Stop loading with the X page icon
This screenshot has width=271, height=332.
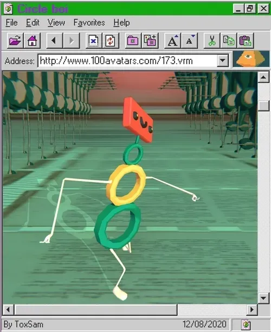click(x=93, y=40)
